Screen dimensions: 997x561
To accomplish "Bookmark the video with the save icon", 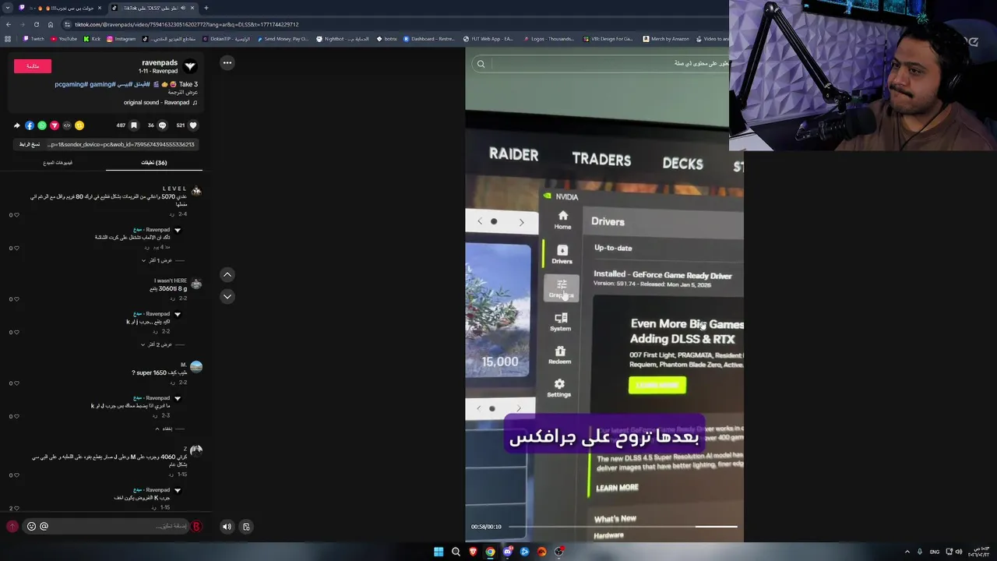I will click(x=134, y=125).
